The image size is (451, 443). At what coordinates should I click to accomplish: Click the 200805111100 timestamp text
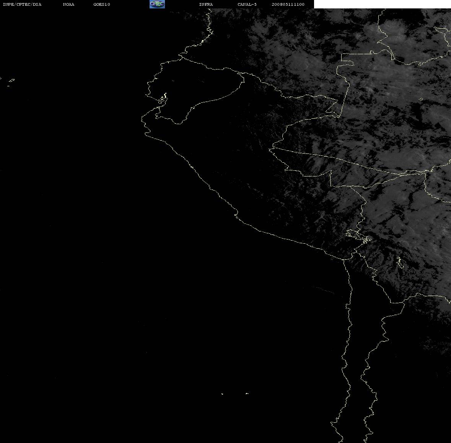(288, 4)
